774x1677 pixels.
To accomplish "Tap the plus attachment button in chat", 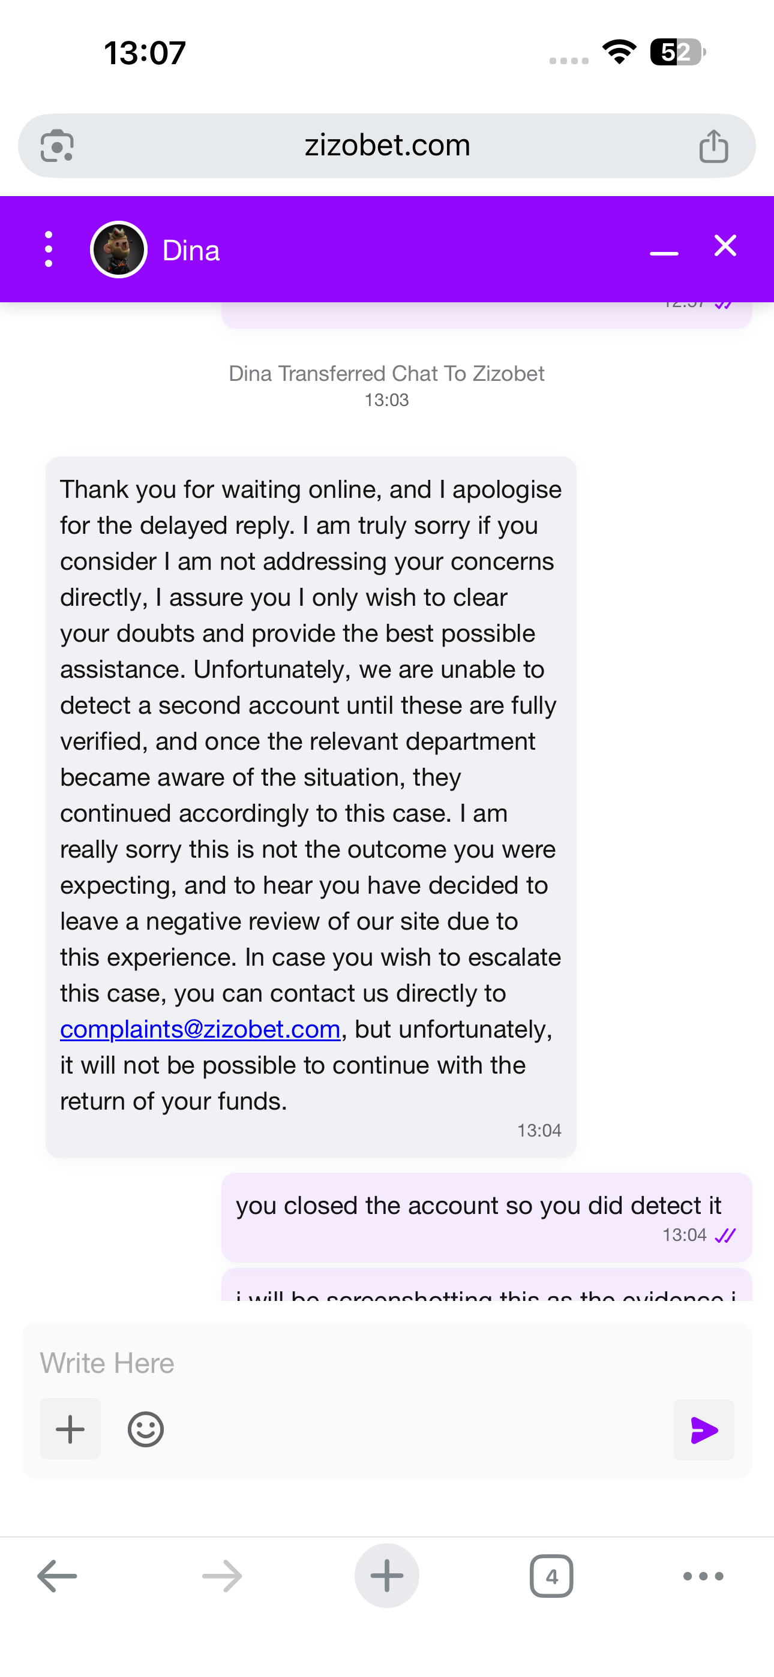I will 70,1428.
